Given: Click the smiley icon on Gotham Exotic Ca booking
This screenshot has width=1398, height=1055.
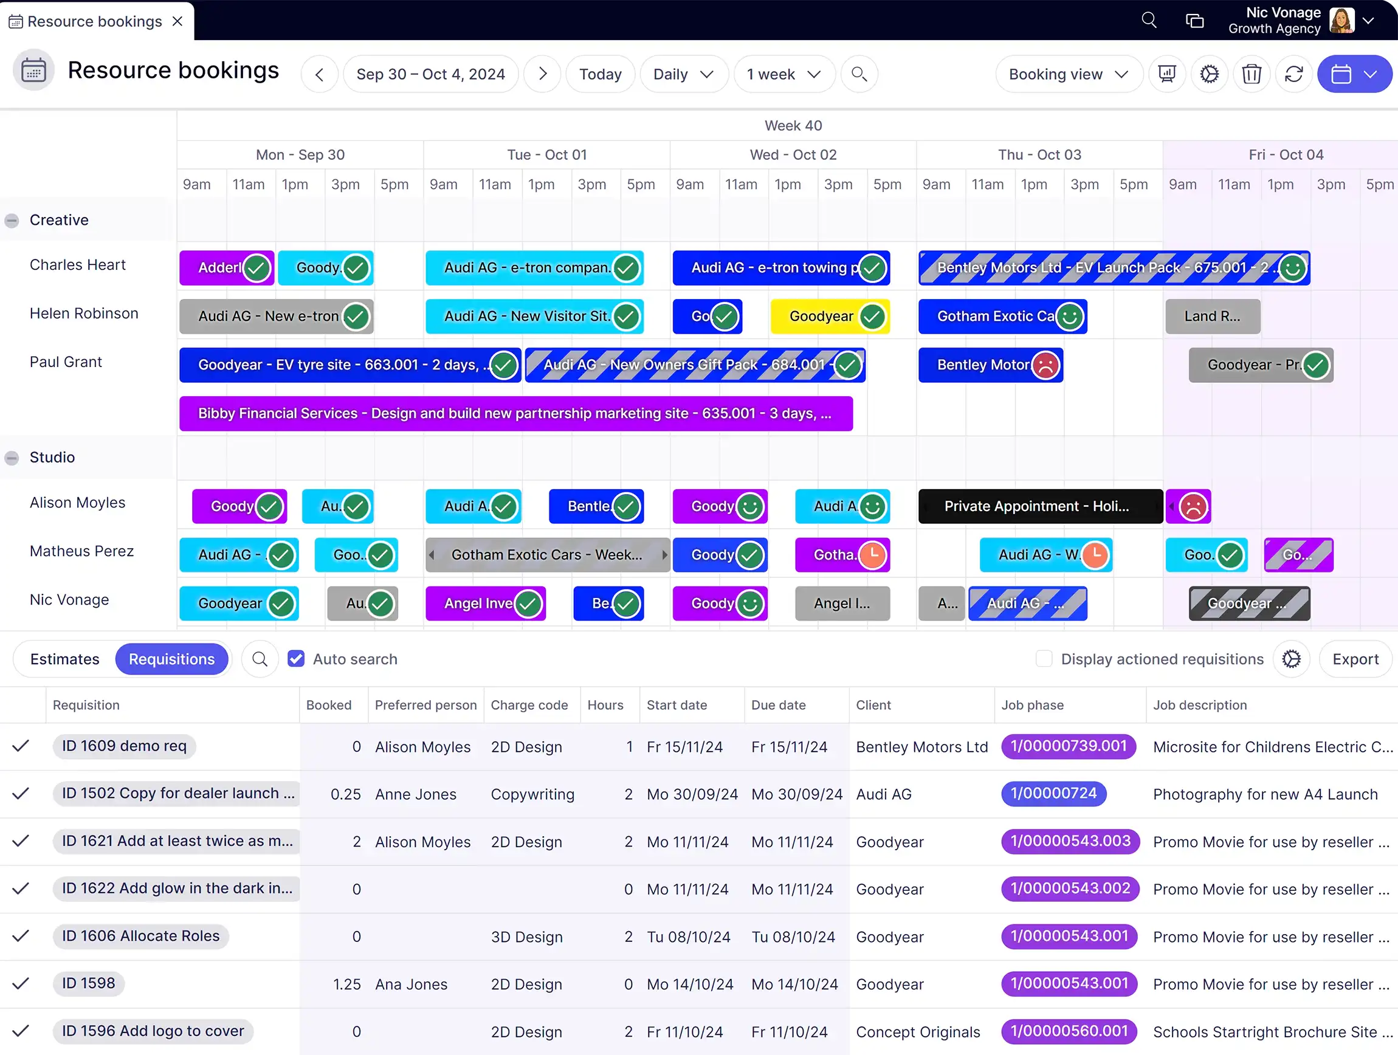Looking at the screenshot, I should 1069,317.
